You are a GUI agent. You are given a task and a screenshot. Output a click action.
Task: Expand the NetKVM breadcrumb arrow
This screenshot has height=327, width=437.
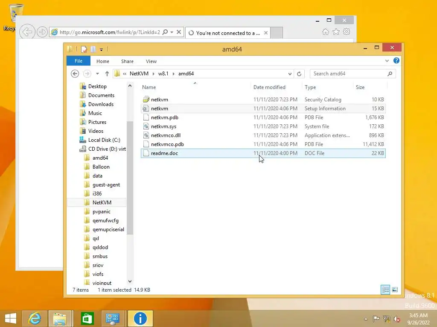[153, 74]
